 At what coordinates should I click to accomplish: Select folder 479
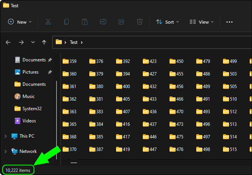[x=203, y=61]
